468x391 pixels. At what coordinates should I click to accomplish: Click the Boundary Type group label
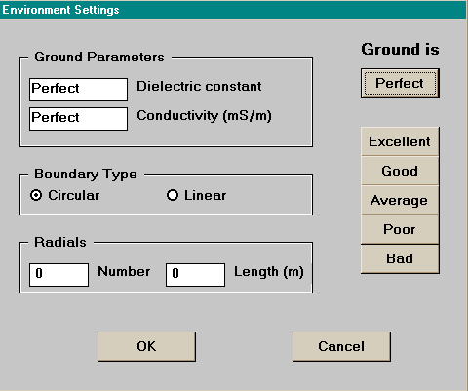(86, 175)
